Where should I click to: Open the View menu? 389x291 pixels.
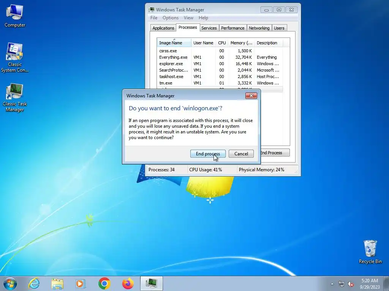coord(188,18)
